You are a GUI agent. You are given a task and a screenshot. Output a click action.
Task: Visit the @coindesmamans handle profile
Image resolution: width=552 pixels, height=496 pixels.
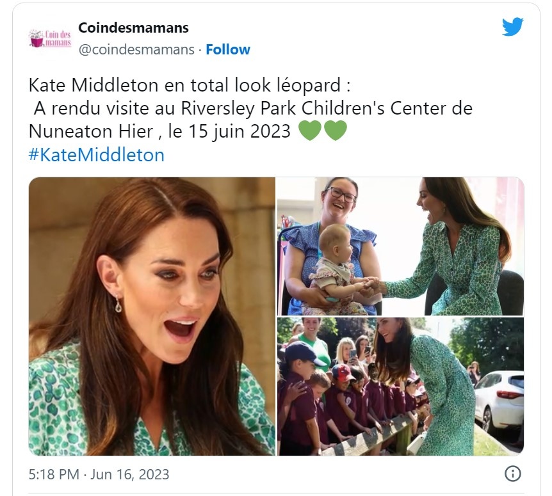point(136,49)
